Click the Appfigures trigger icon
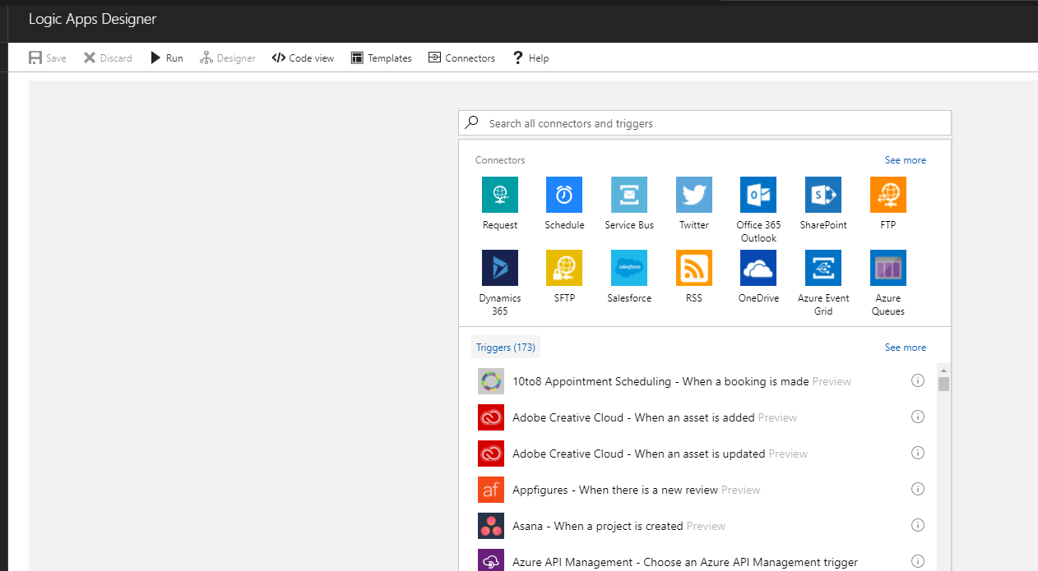Viewport: 1038px width, 571px height. (x=491, y=490)
